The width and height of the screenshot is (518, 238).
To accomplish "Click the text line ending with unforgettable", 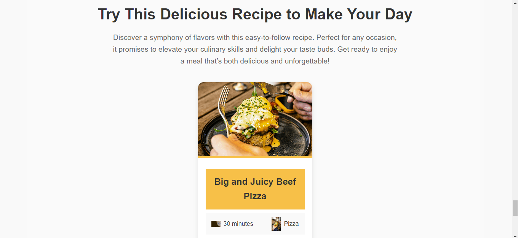I will [x=255, y=61].
